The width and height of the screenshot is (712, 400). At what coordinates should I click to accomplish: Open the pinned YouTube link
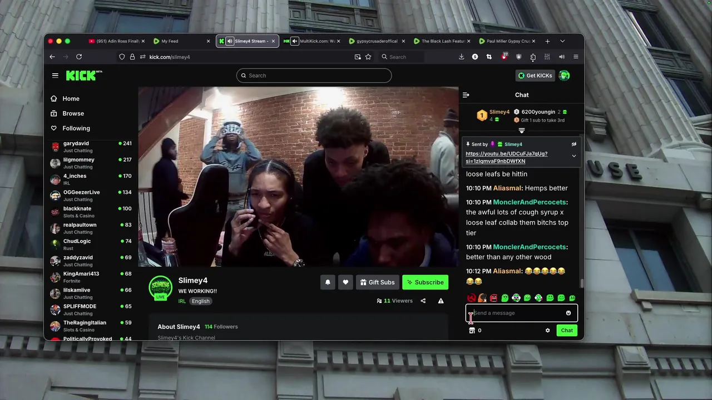click(x=506, y=157)
